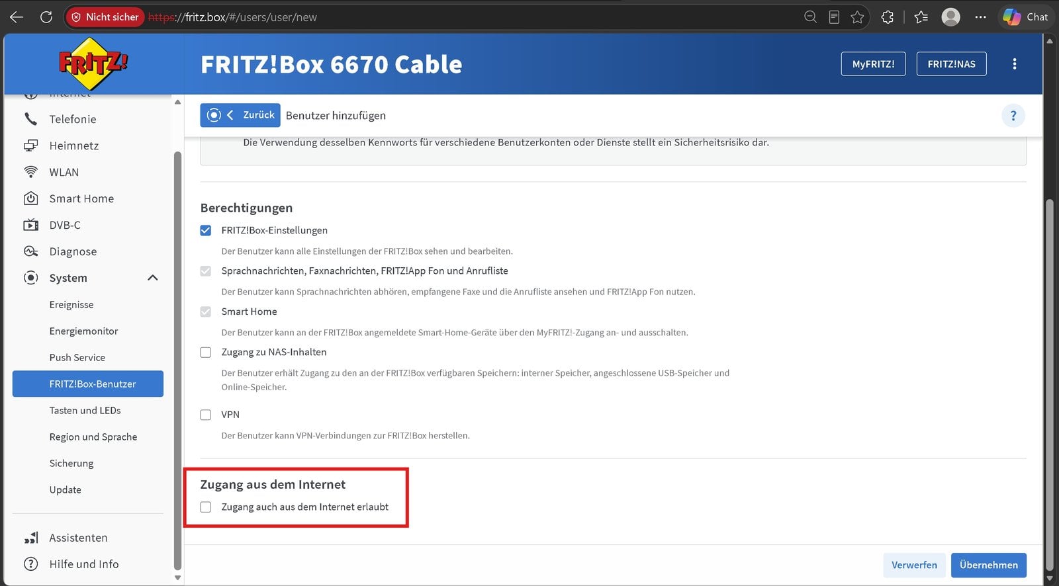Viewport: 1059px width, 586px height.
Task: Click the browser address bar URL
Action: click(x=232, y=17)
